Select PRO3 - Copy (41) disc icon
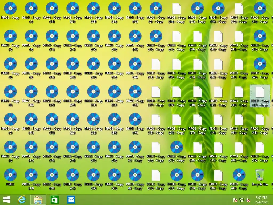 click(114, 175)
